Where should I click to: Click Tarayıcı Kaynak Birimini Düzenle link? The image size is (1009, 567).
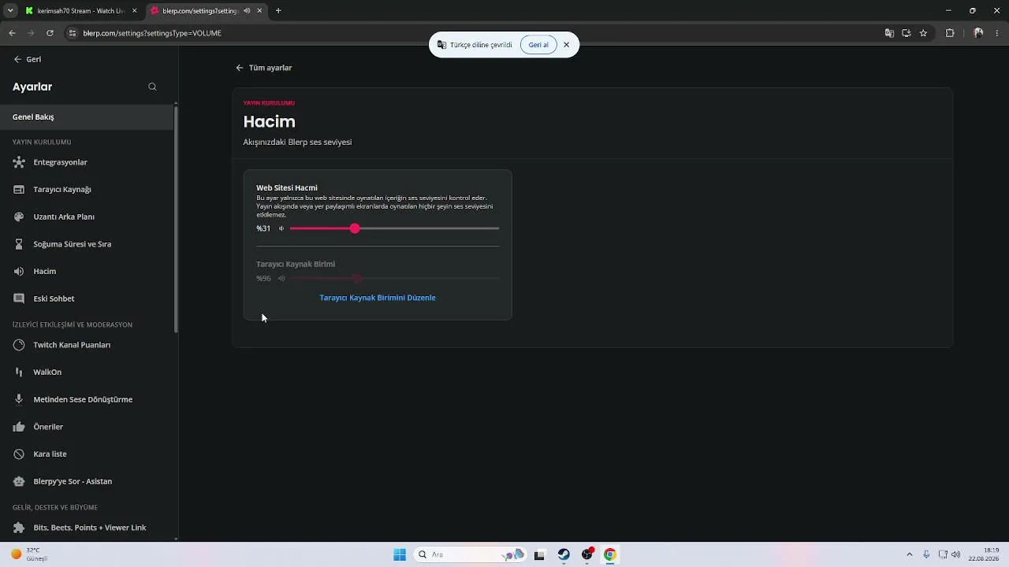pyautogui.click(x=378, y=298)
